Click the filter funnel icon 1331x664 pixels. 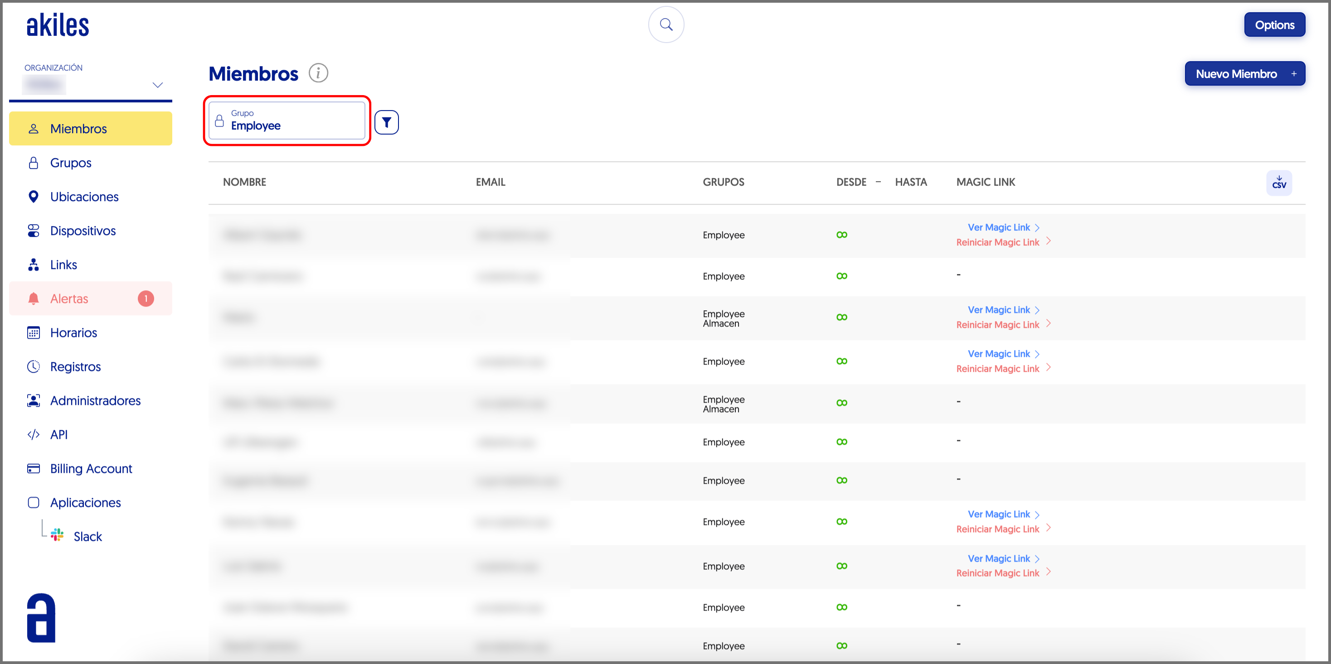[x=386, y=122]
